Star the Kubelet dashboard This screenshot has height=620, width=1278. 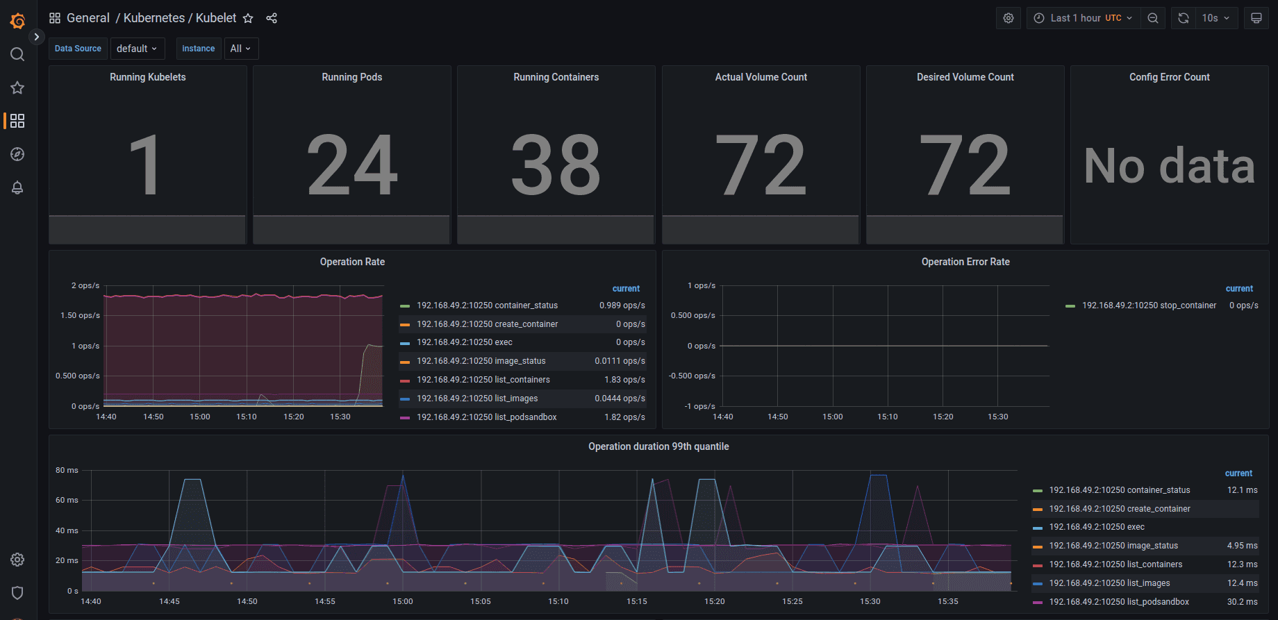click(x=248, y=18)
